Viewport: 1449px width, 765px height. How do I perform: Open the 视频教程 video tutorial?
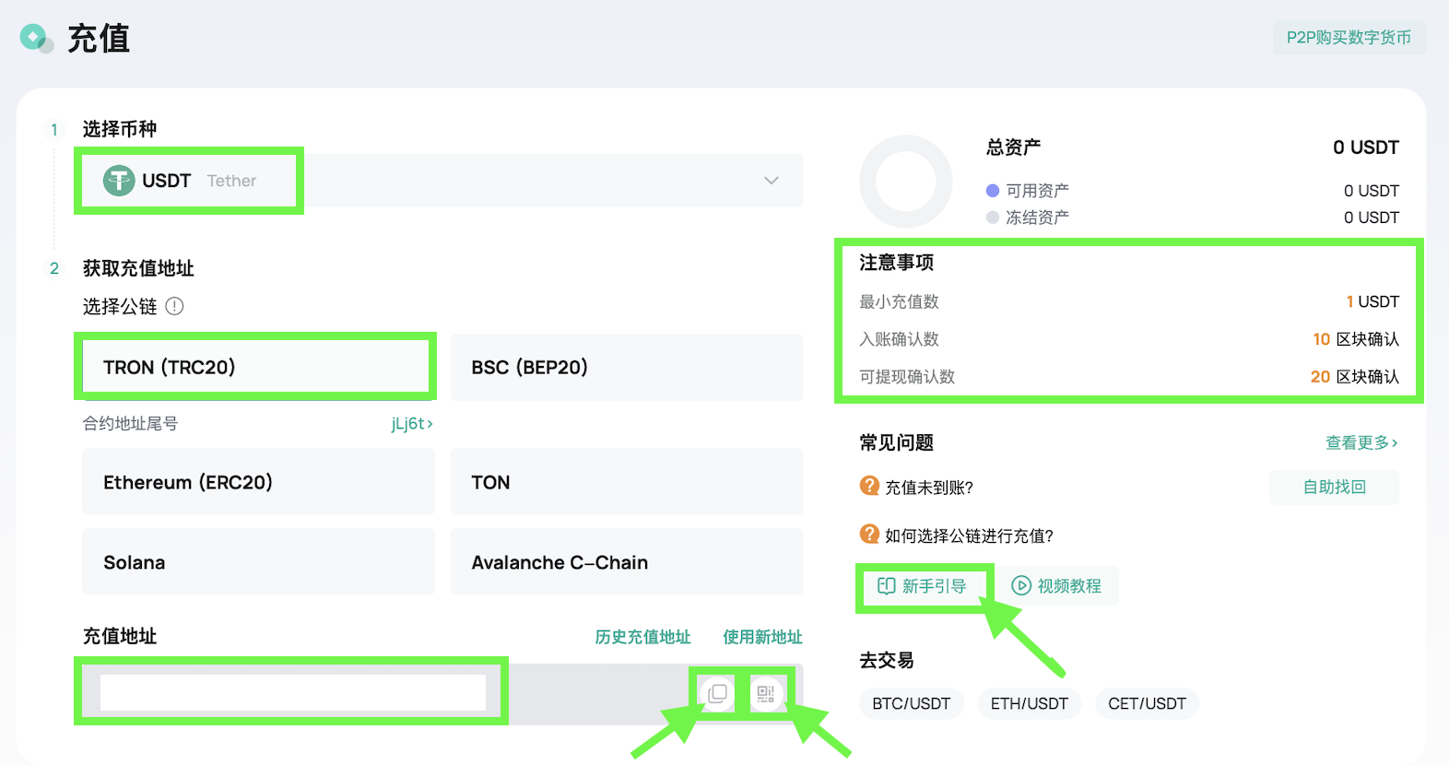click(1056, 586)
